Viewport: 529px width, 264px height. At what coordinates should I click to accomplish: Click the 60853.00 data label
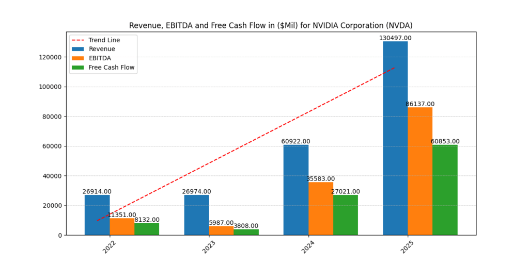coord(445,141)
